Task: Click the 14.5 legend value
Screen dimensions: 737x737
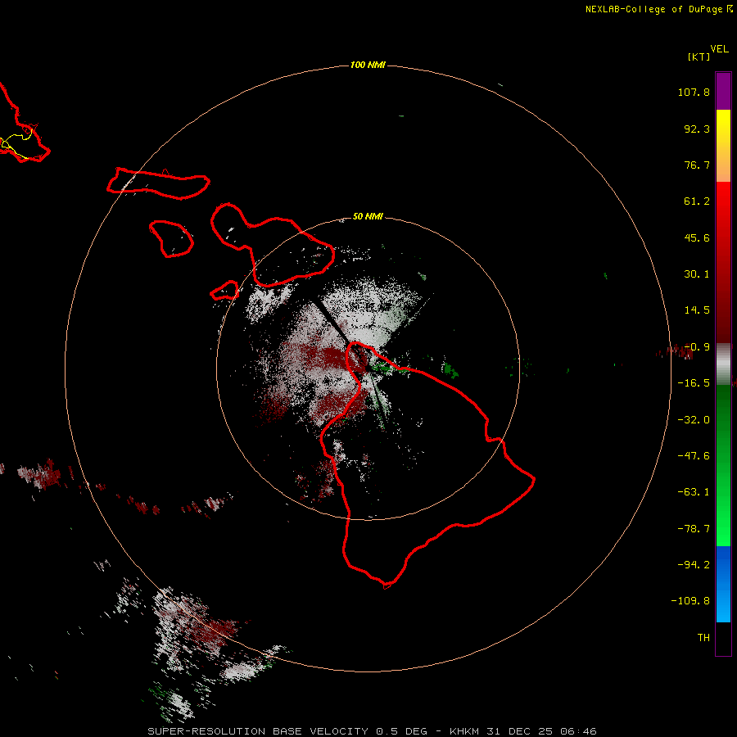Action: coord(697,310)
